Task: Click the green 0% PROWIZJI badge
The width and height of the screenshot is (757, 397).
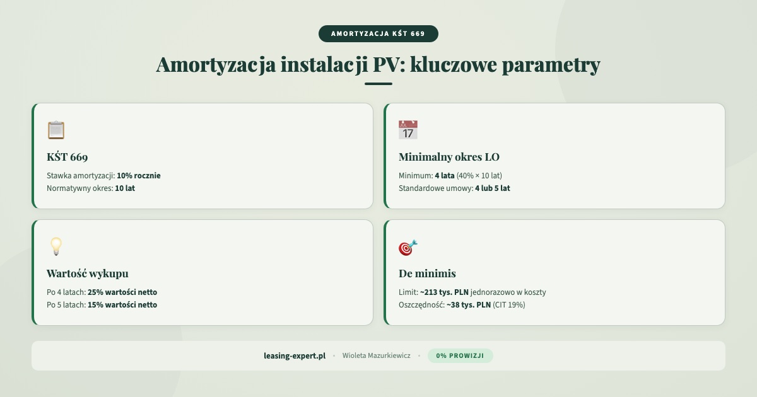Action: pos(461,355)
